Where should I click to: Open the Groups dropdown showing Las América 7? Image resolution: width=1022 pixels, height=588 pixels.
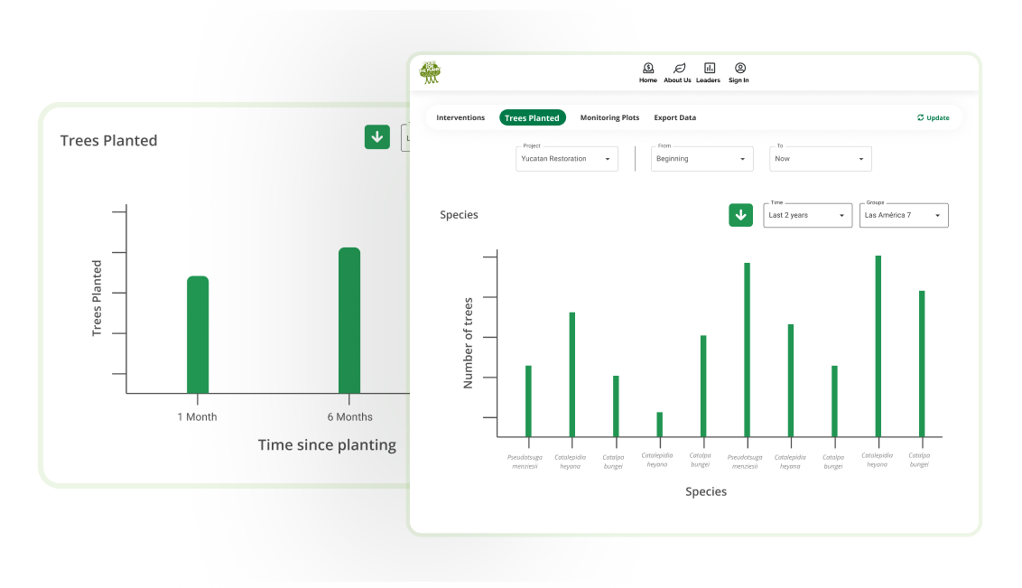(x=904, y=215)
